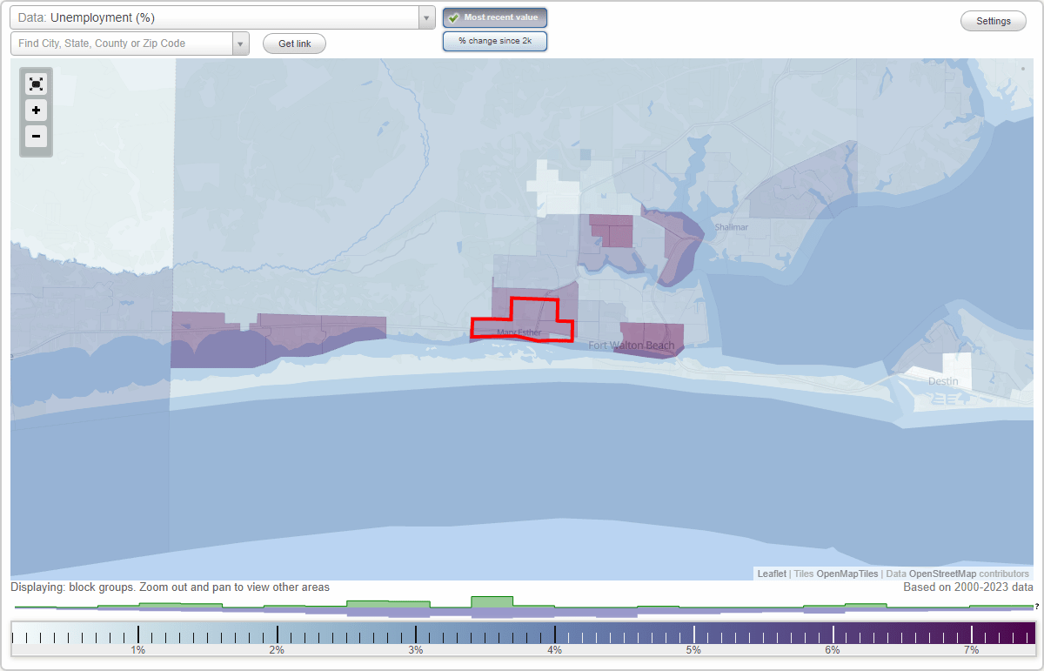Viewport: 1044px width, 671px height.
Task: Click the legend help question mark
Action: [x=1036, y=607]
